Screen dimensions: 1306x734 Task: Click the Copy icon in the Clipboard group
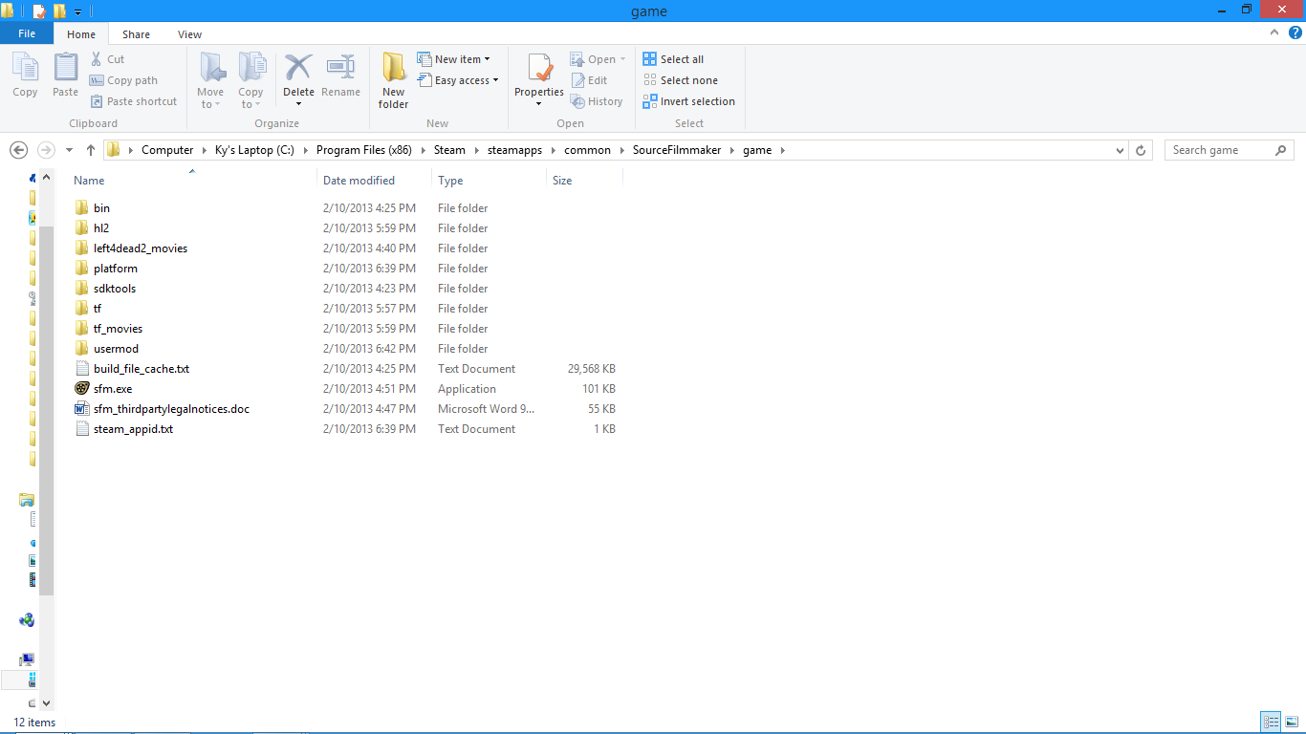click(25, 68)
